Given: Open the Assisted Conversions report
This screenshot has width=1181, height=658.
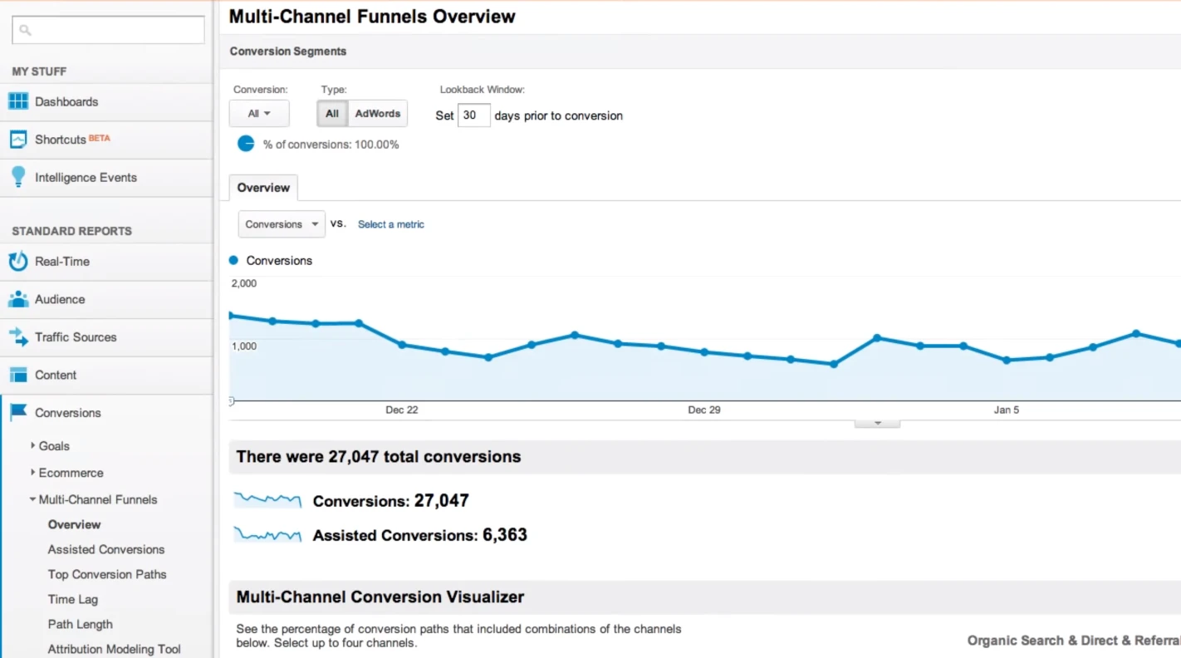Looking at the screenshot, I should pyautogui.click(x=105, y=549).
